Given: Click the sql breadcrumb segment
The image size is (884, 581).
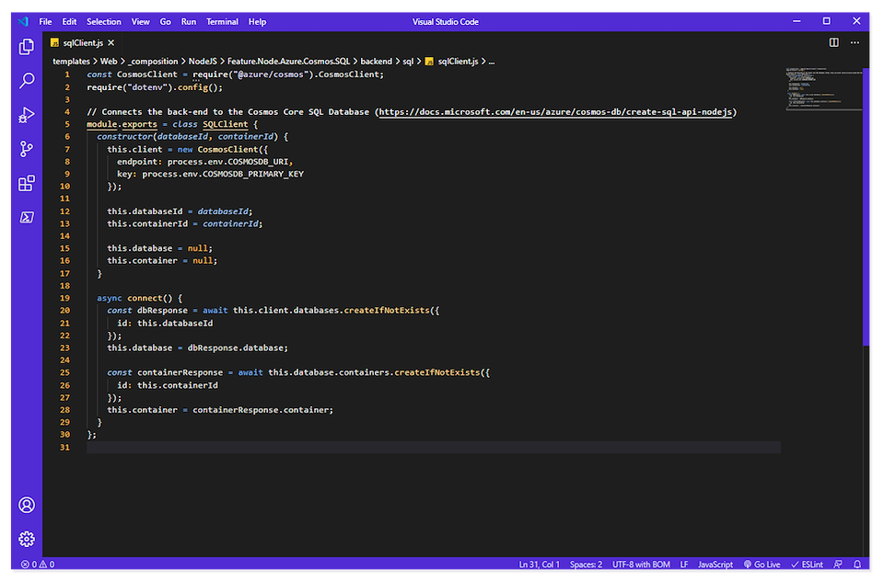Looking at the screenshot, I should (x=408, y=62).
